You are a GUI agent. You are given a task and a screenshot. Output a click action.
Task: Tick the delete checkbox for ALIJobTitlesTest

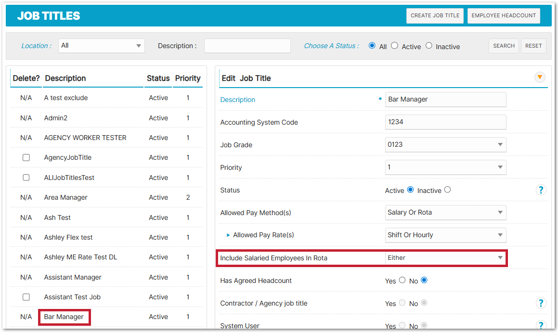[x=26, y=178]
